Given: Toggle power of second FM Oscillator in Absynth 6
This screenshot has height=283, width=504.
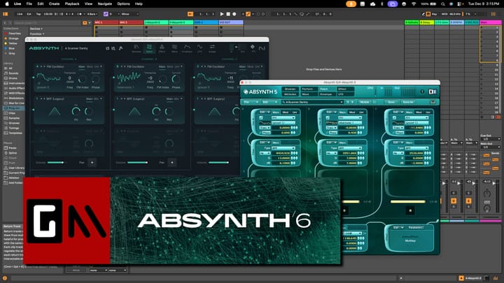Looking at the screenshot, I should [118, 66].
